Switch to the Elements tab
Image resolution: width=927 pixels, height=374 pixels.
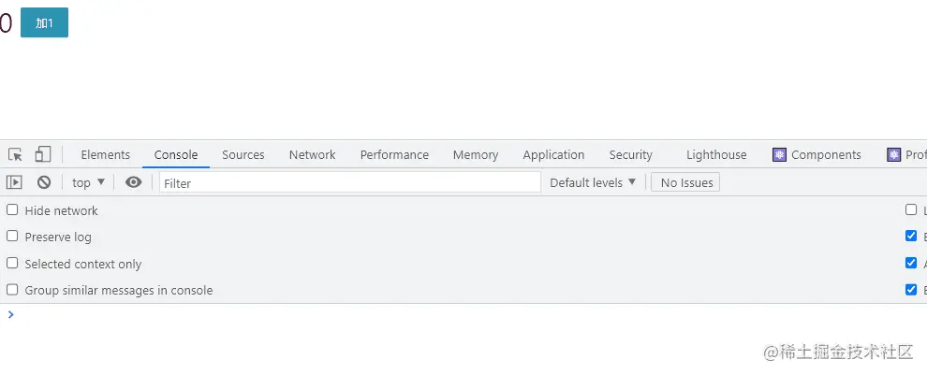click(105, 154)
